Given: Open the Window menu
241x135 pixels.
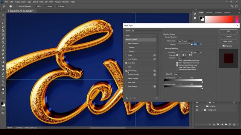Looking at the screenshot, I should (66, 2).
